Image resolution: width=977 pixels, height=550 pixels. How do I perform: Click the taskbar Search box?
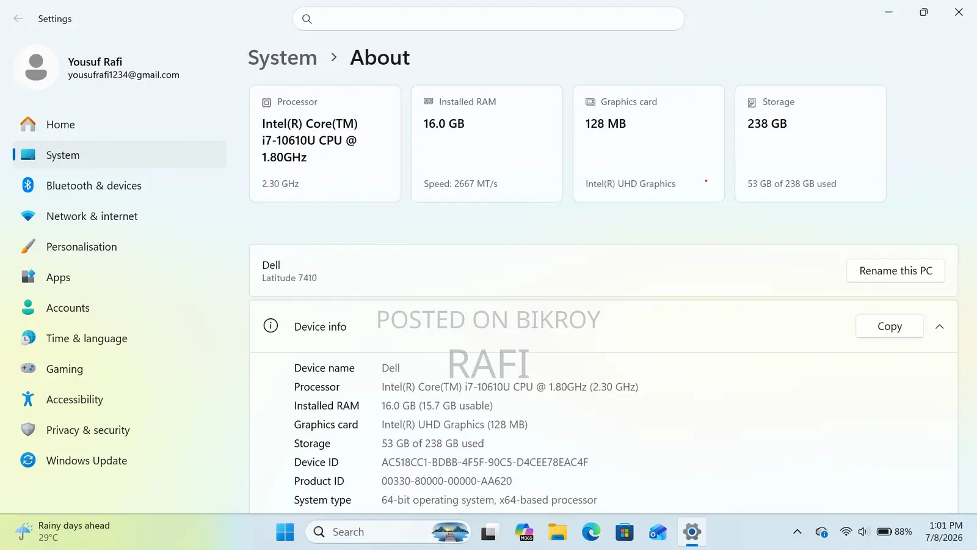(x=388, y=532)
